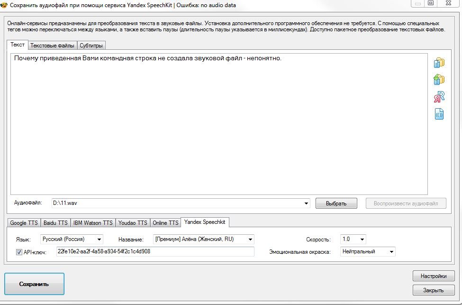Click the blue document tags icon
Viewport: 462px width, 305px height.
pos(439,114)
